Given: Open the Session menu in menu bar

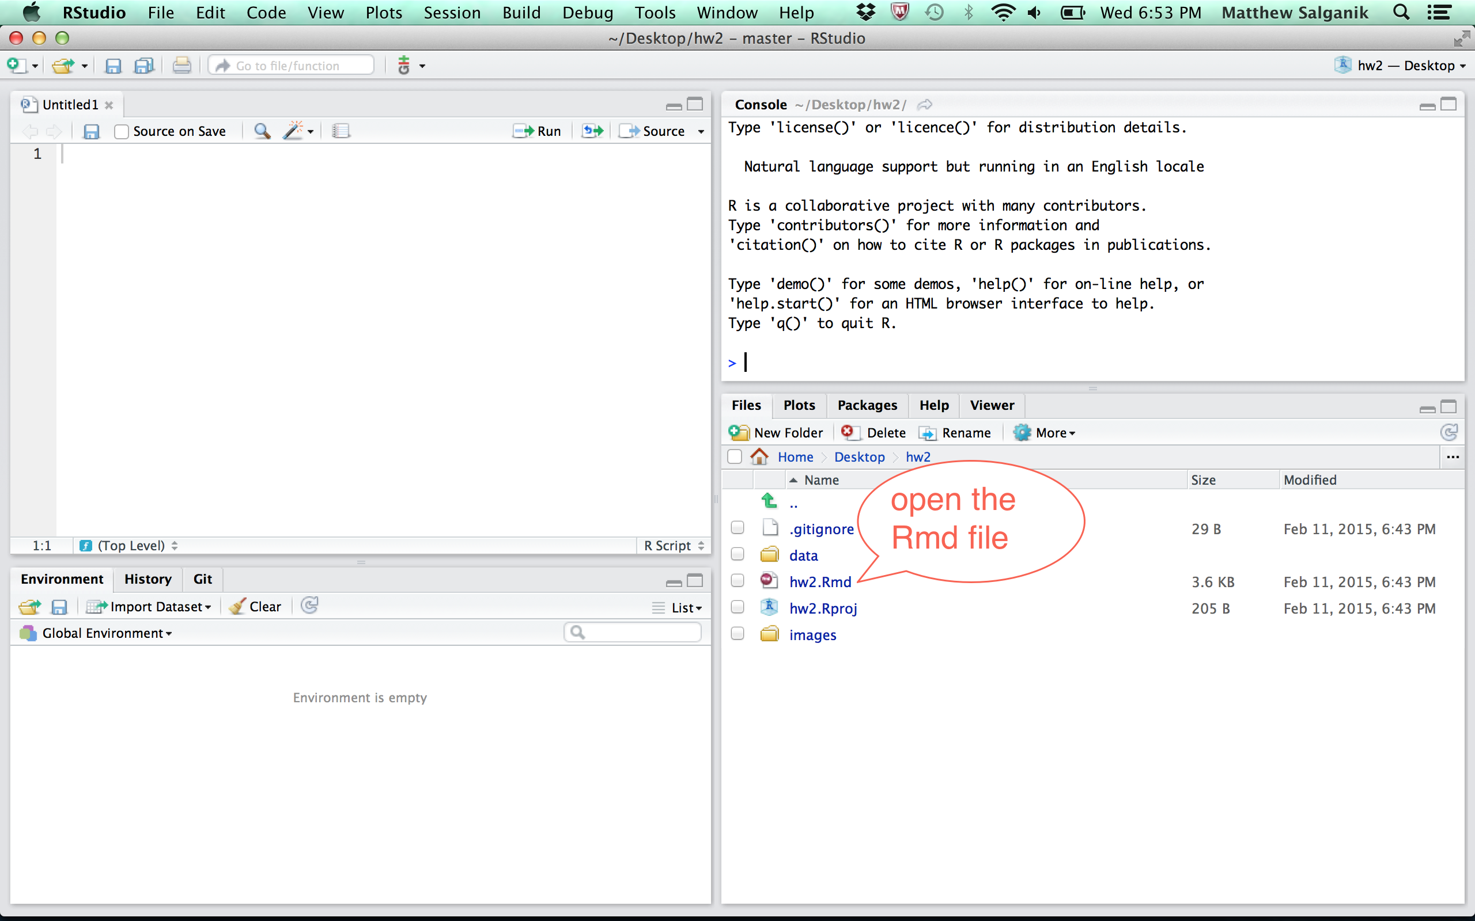Looking at the screenshot, I should 452,12.
